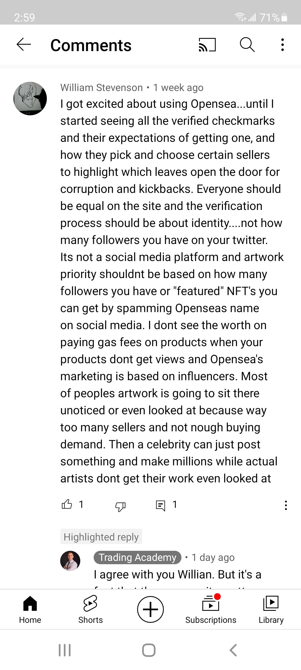Dislike William Stevenson's comment
The image size is (301, 670).
click(x=120, y=506)
